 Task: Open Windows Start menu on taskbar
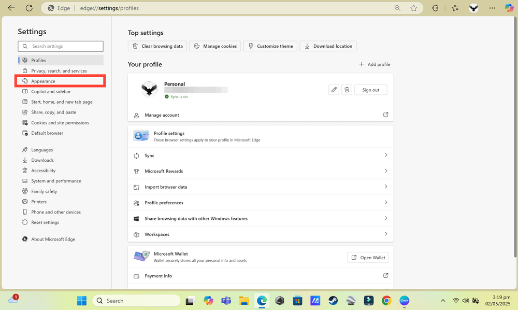pyautogui.click(x=82, y=301)
